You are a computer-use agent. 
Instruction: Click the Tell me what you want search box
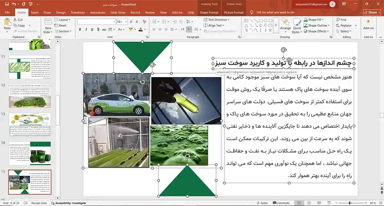tap(275, 12)
